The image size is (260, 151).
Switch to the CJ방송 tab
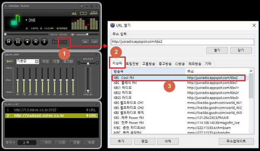click(x=180, y=64)
